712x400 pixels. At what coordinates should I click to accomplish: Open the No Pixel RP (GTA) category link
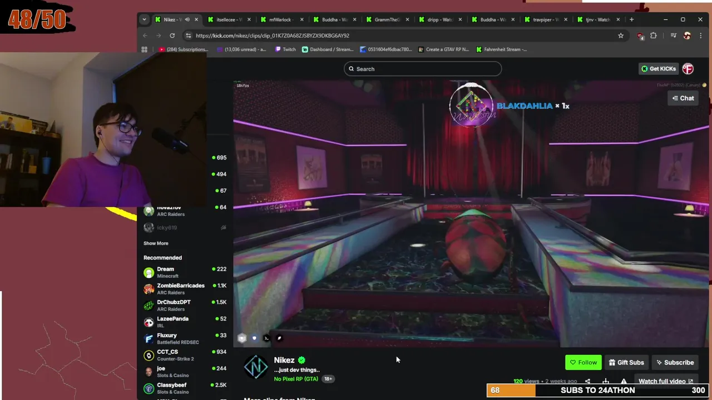(x=296, y=379)
